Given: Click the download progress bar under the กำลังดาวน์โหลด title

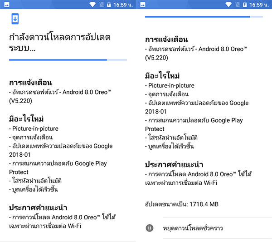Looking at the screenshot, I should click(68, 59).
